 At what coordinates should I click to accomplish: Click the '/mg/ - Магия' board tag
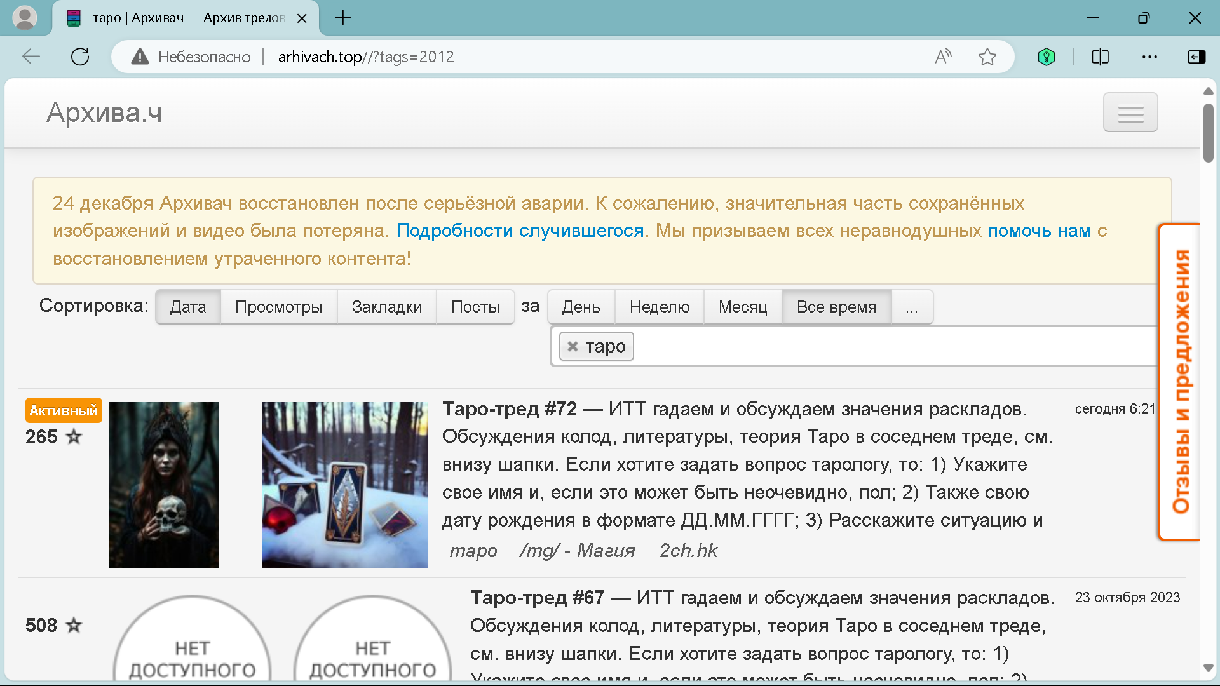pos(577,550)
